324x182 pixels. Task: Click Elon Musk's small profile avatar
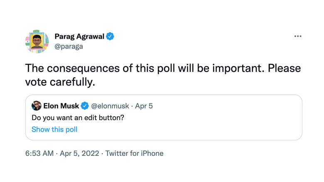coord(36,106)
